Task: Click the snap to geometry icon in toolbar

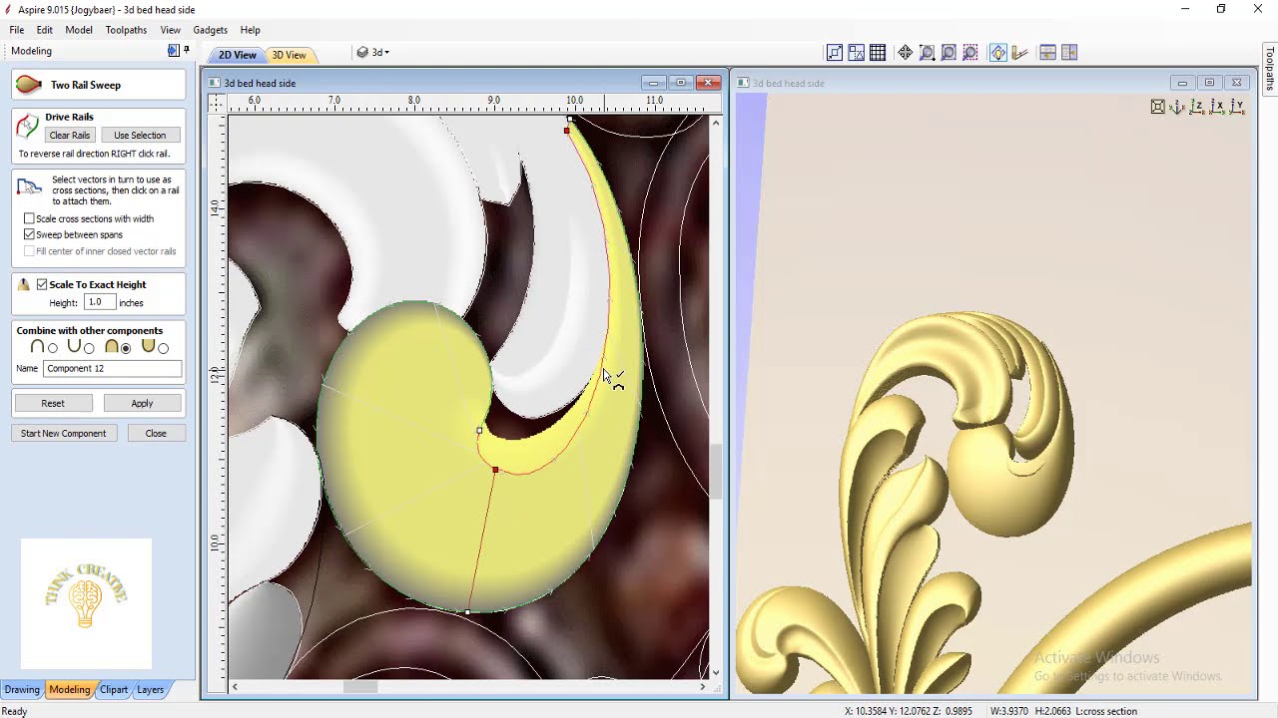Action: pos(857,53)
